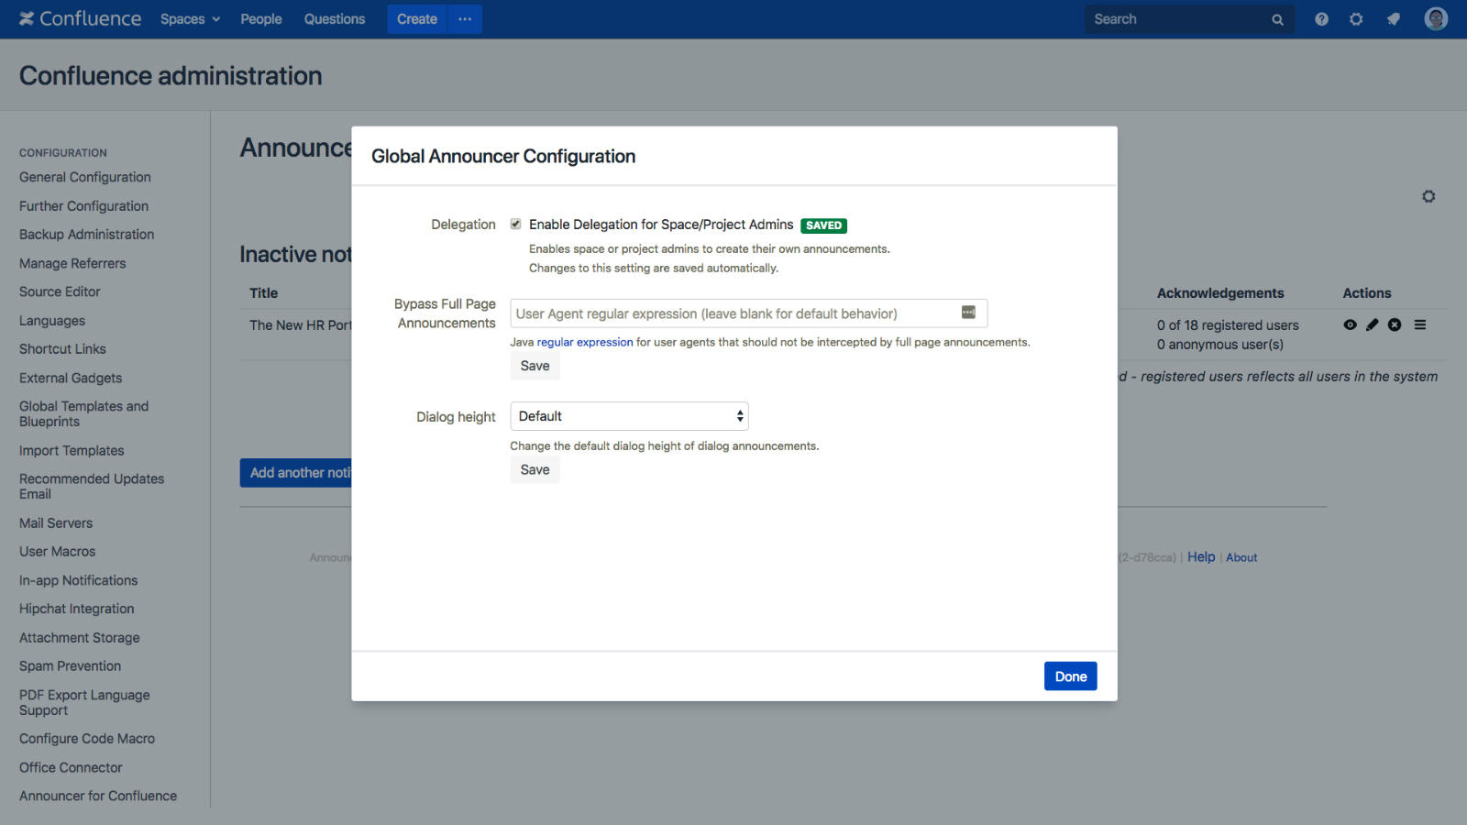
Task: Click the eye preview icon in Actions
Action: [x=1350, y=324]
